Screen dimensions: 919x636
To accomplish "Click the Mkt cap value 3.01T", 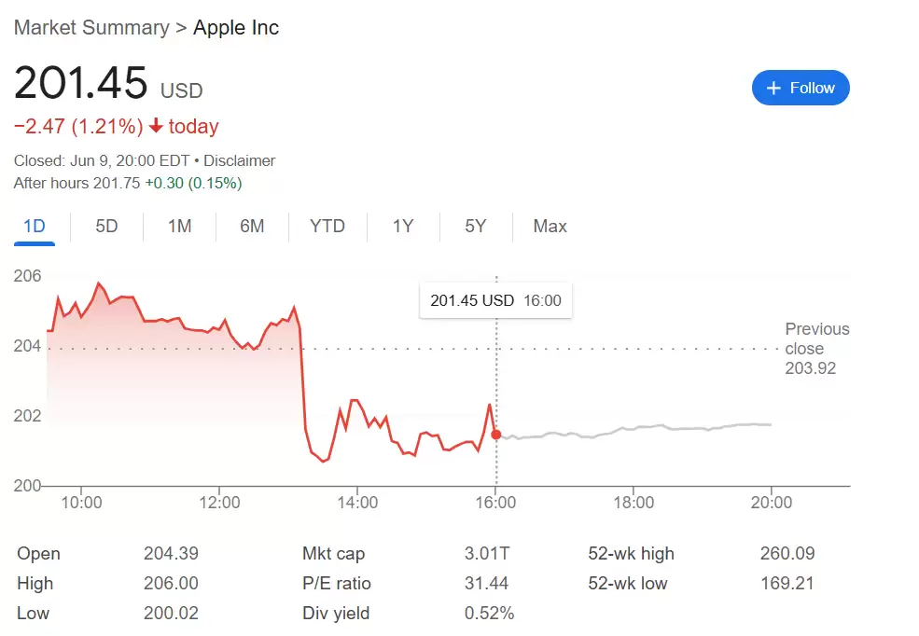I will [487, 554].
